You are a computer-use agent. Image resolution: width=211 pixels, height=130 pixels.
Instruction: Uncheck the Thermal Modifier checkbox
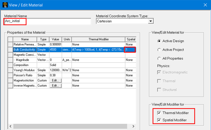pyautogui.click(x=159, y=113)
